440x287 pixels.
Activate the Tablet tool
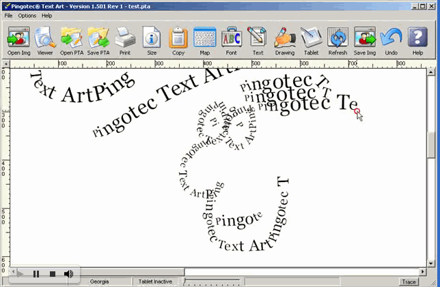[311, 41]
